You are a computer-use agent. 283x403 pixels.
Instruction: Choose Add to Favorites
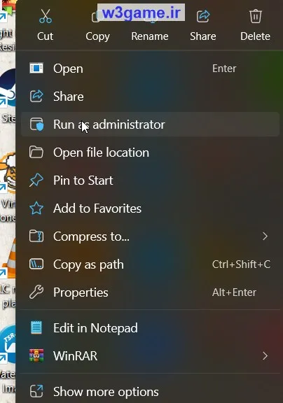pyautogui.click(x=150, y=208)
